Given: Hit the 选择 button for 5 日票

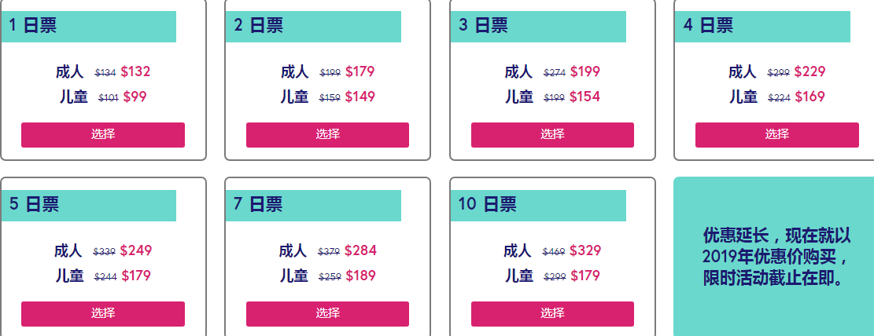Looking at the screenshot, I should tap(103, 313).
